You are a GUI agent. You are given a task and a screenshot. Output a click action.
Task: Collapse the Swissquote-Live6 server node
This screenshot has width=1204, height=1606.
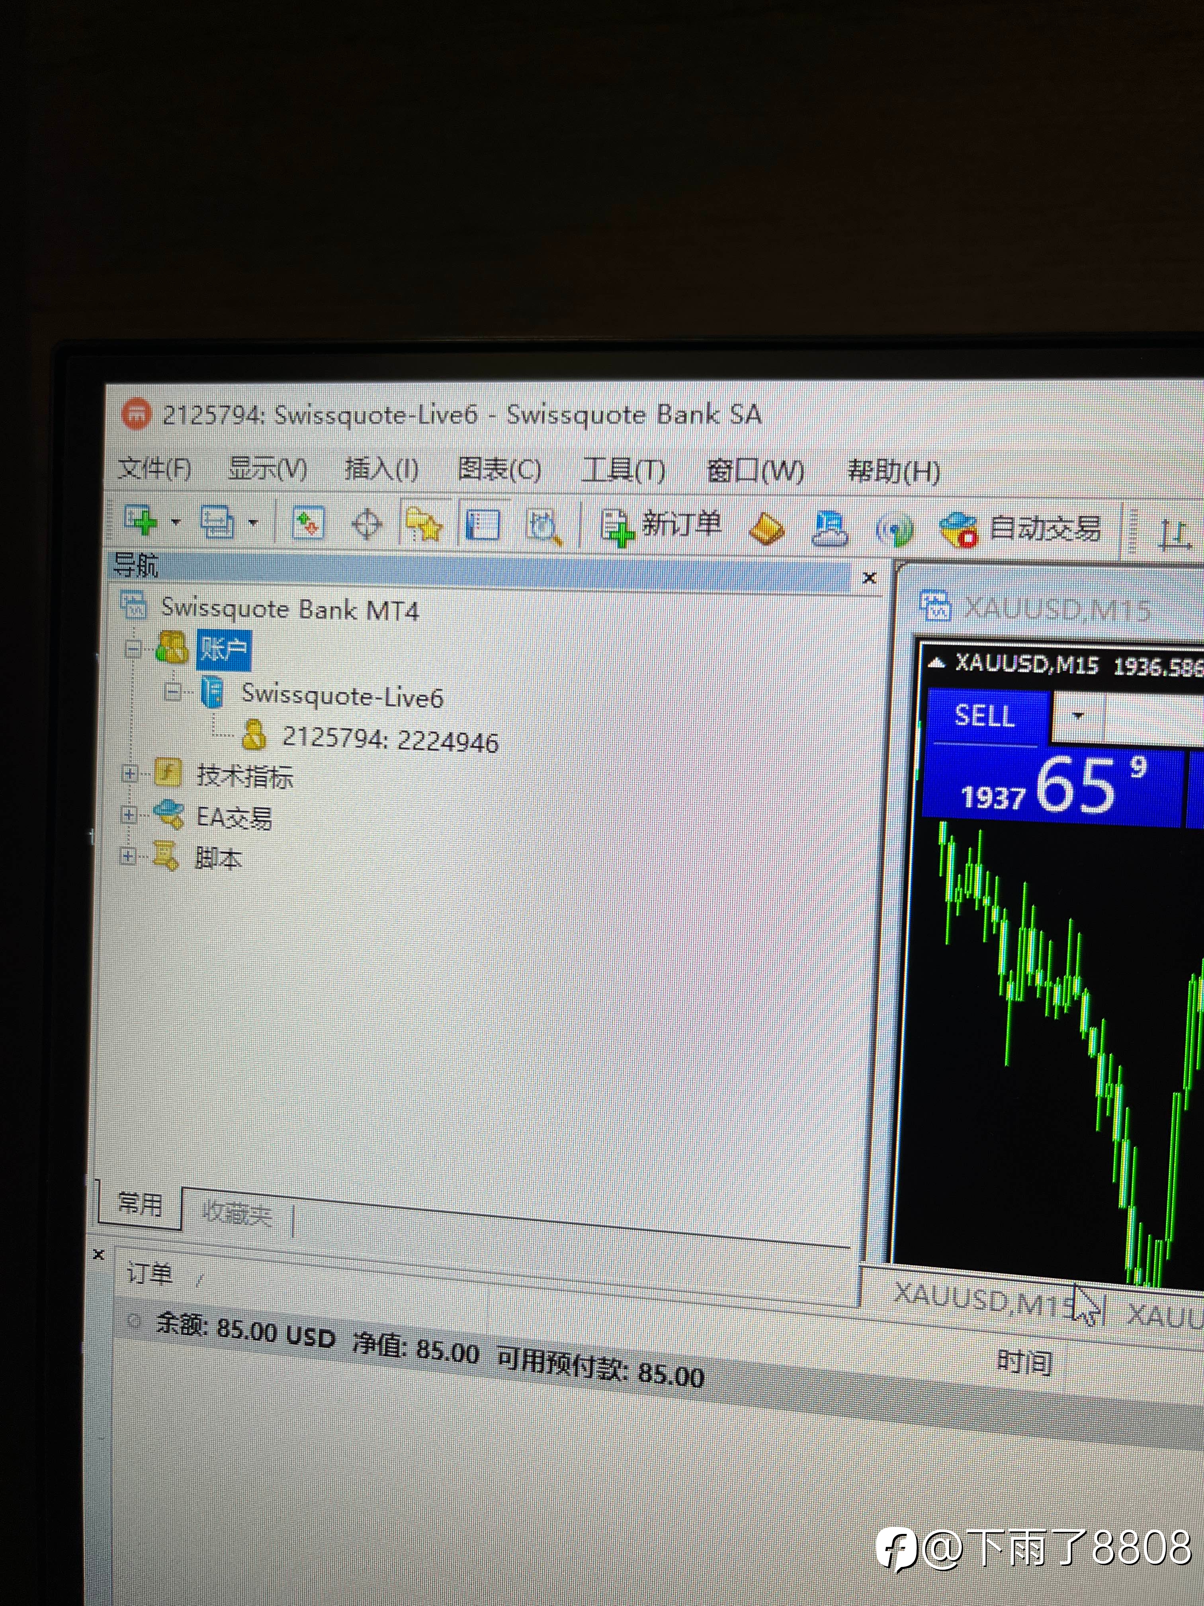pyautogui.click(x=173, y=691)
